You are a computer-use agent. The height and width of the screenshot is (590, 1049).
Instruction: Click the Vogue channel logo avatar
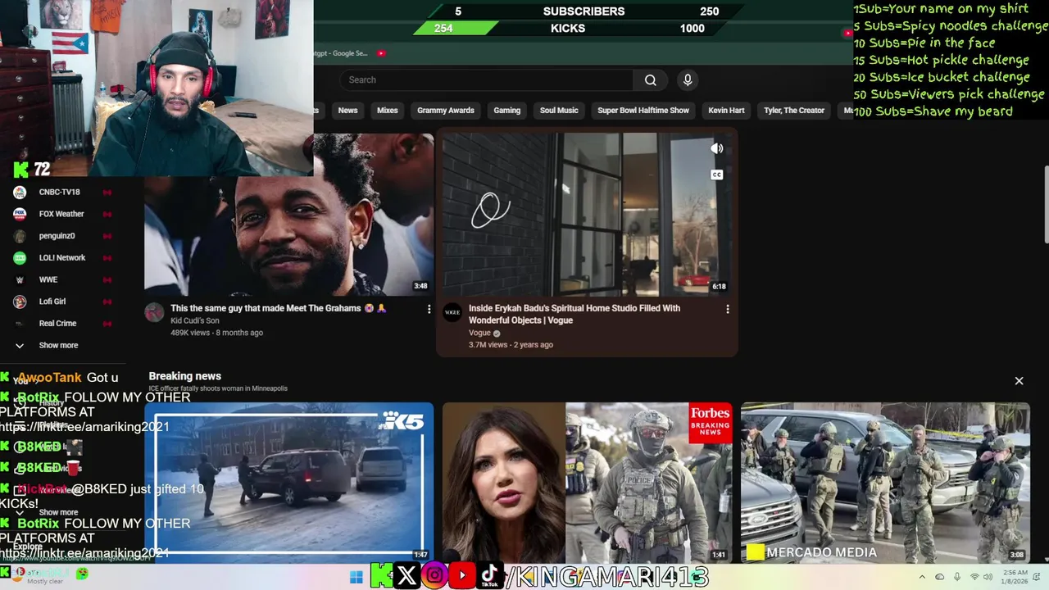pyautogui.click(x=452, y=312)
